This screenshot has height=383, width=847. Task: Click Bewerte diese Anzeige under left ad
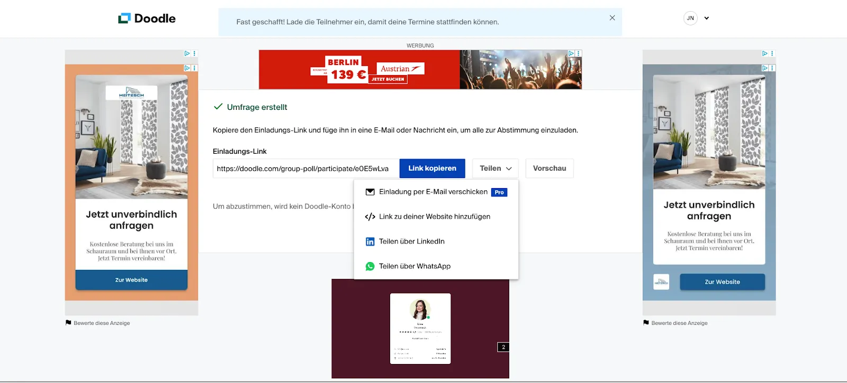pos(101,323)
